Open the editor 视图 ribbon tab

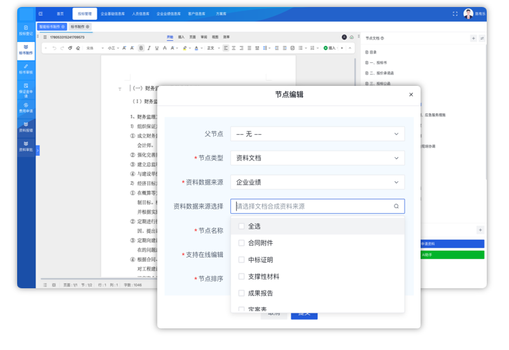(x=215, y=37)
